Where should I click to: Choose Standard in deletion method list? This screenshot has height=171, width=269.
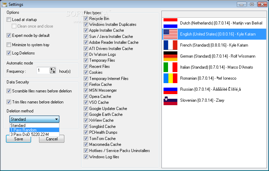(x=34, y=125)
